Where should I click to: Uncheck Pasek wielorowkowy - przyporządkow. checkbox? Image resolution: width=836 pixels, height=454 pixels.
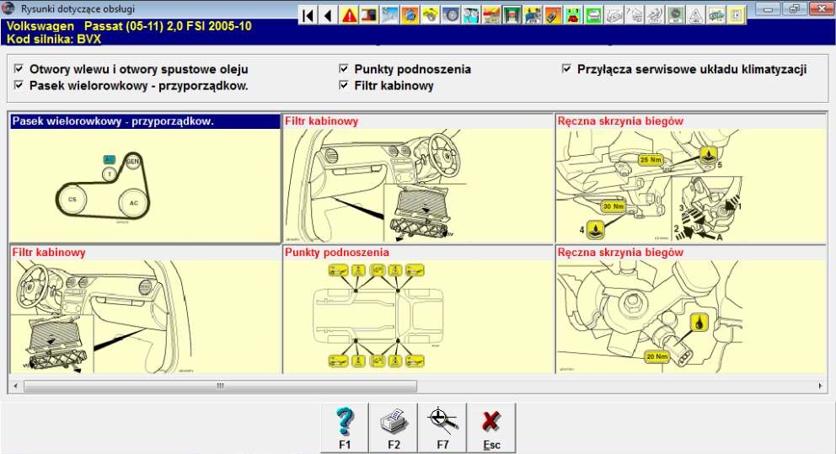click(19, 85)
